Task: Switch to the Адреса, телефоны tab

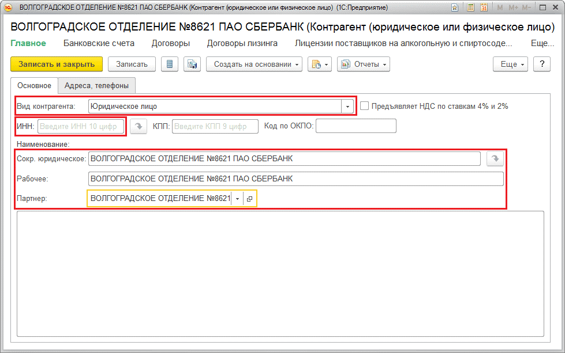Action: point(96,86)
